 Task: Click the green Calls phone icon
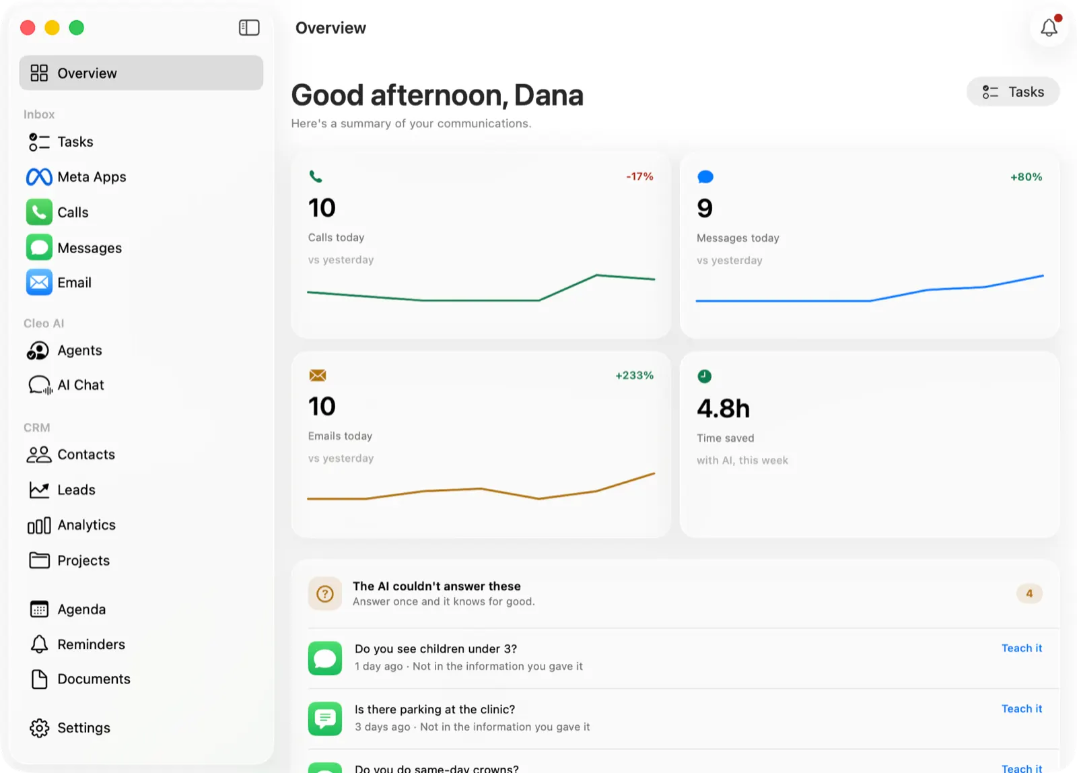tap(39, 212)
